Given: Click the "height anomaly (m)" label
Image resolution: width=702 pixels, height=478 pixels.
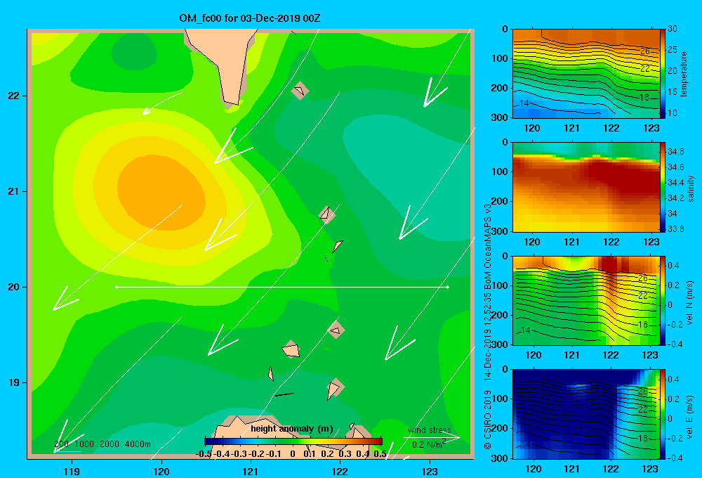Looking at the screenshot, I should tap(292, 429).
